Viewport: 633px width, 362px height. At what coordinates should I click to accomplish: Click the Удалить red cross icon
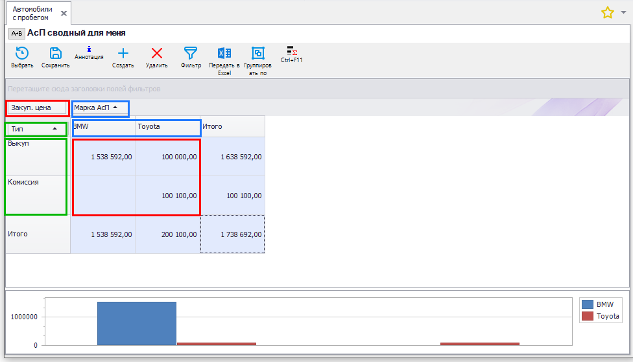[156, 54]
